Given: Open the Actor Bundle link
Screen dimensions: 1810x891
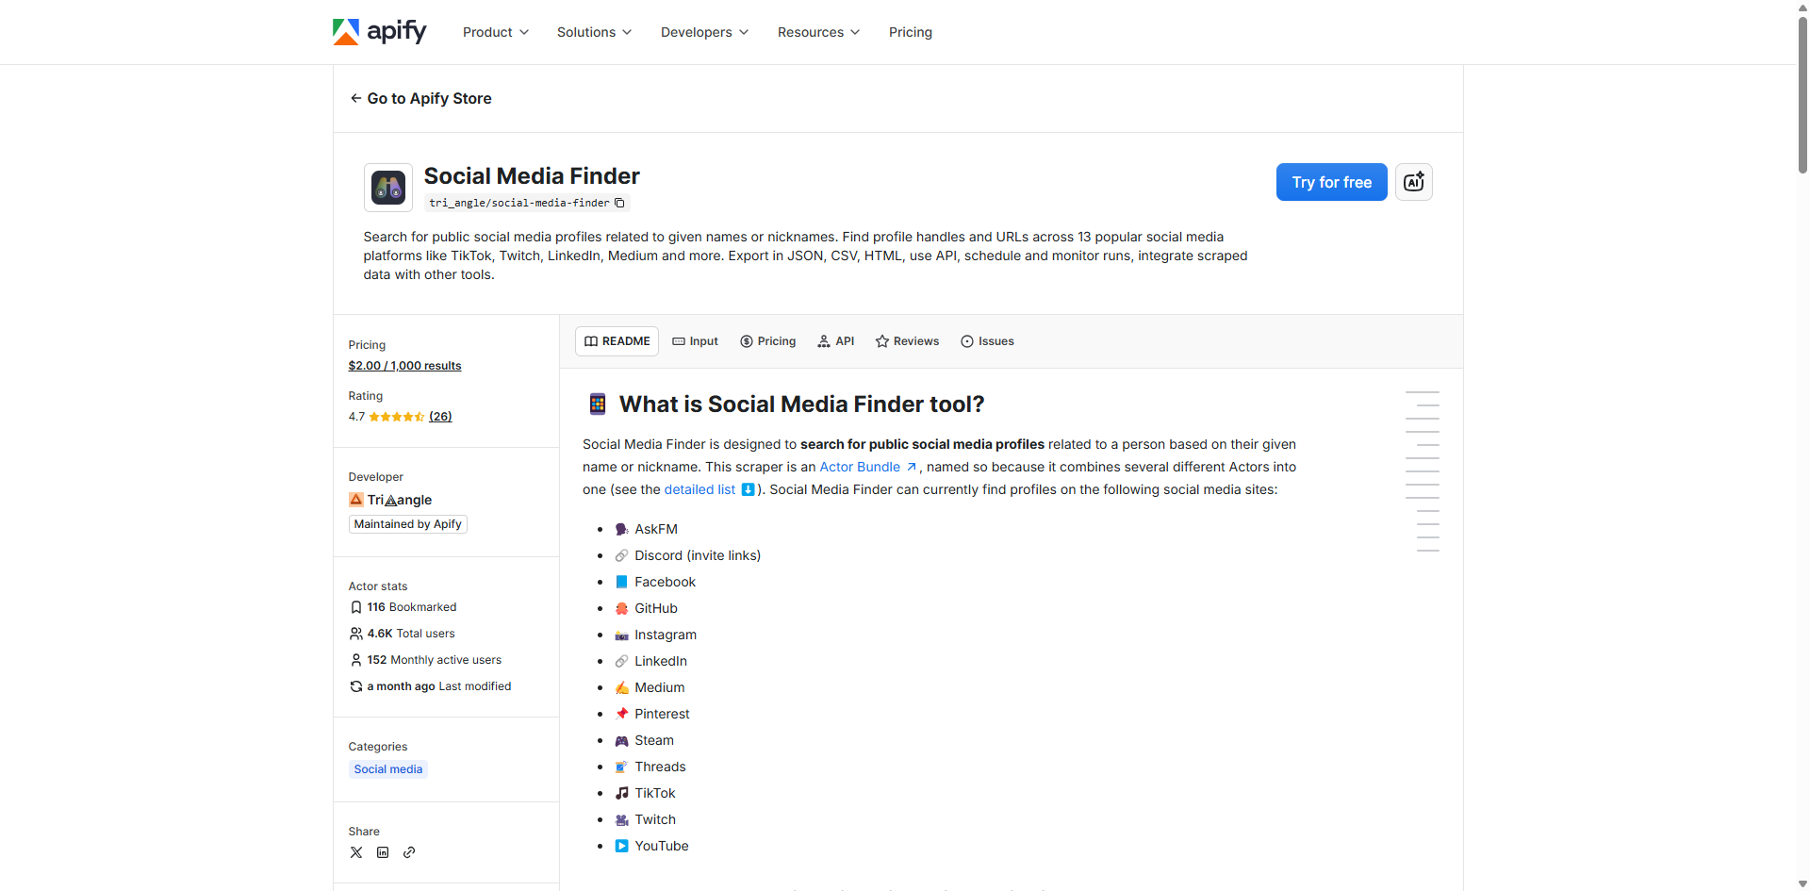Looking at the screenshot, I should [x=863, y=467].
